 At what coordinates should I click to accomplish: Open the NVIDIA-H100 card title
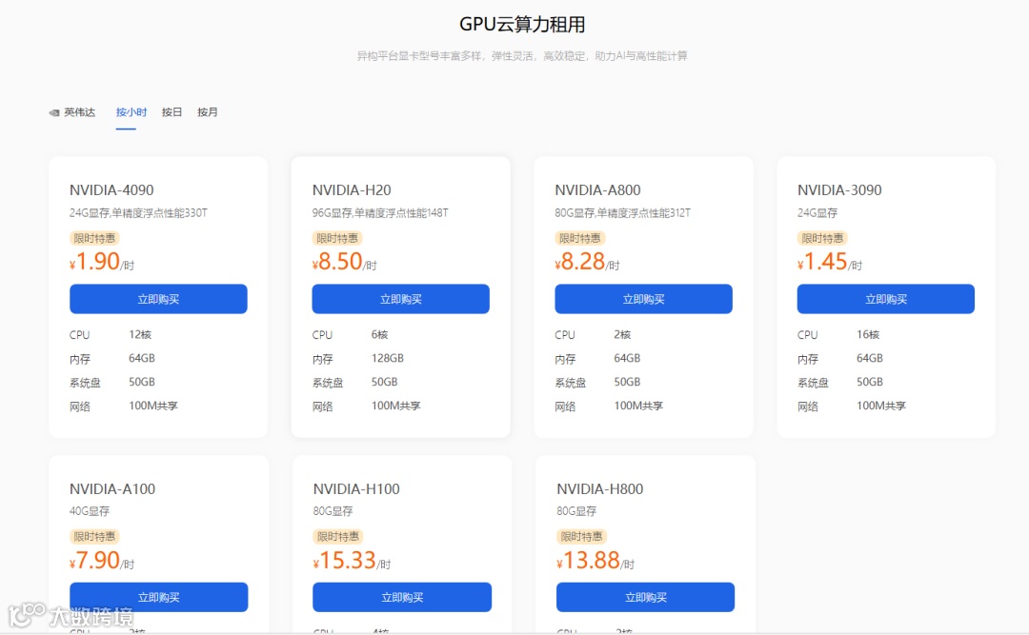356,488
